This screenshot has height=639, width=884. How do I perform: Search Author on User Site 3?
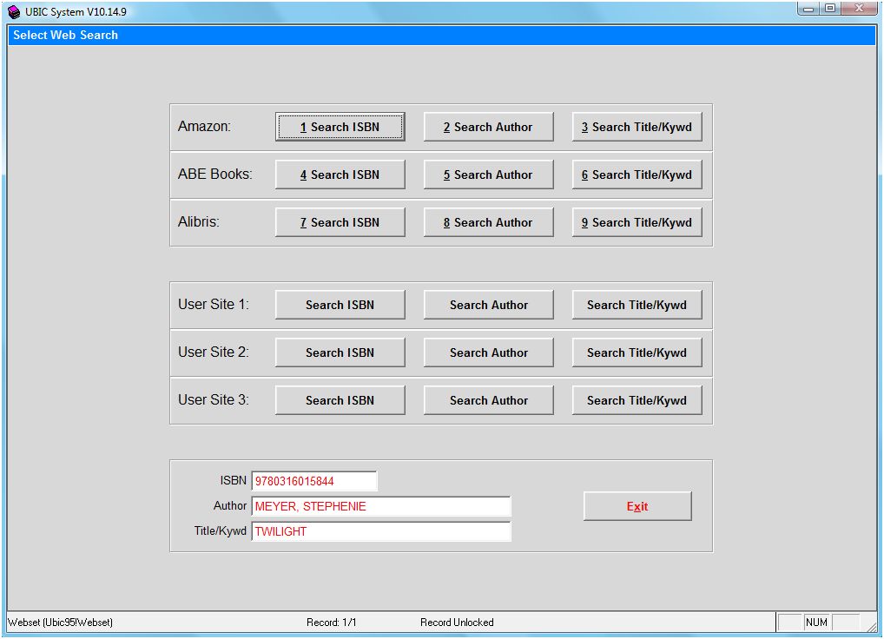click(x=488, y=400)
